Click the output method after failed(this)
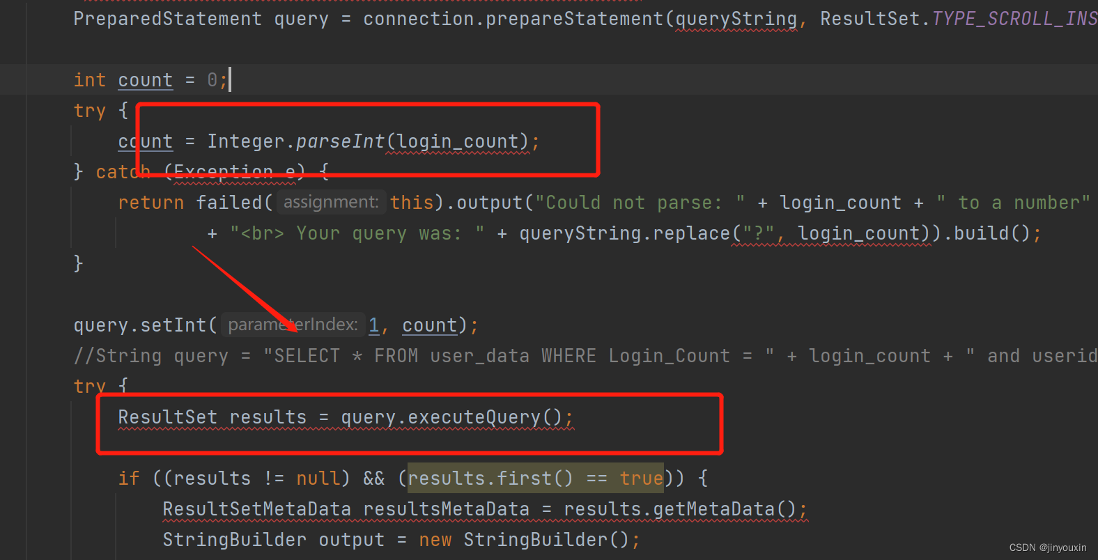The width and height of the screenshot is (1098, 560). [x=490, y=203]
